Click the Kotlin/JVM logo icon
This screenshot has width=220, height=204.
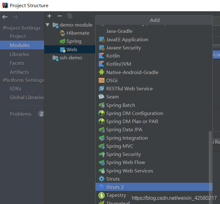[102, 64]
